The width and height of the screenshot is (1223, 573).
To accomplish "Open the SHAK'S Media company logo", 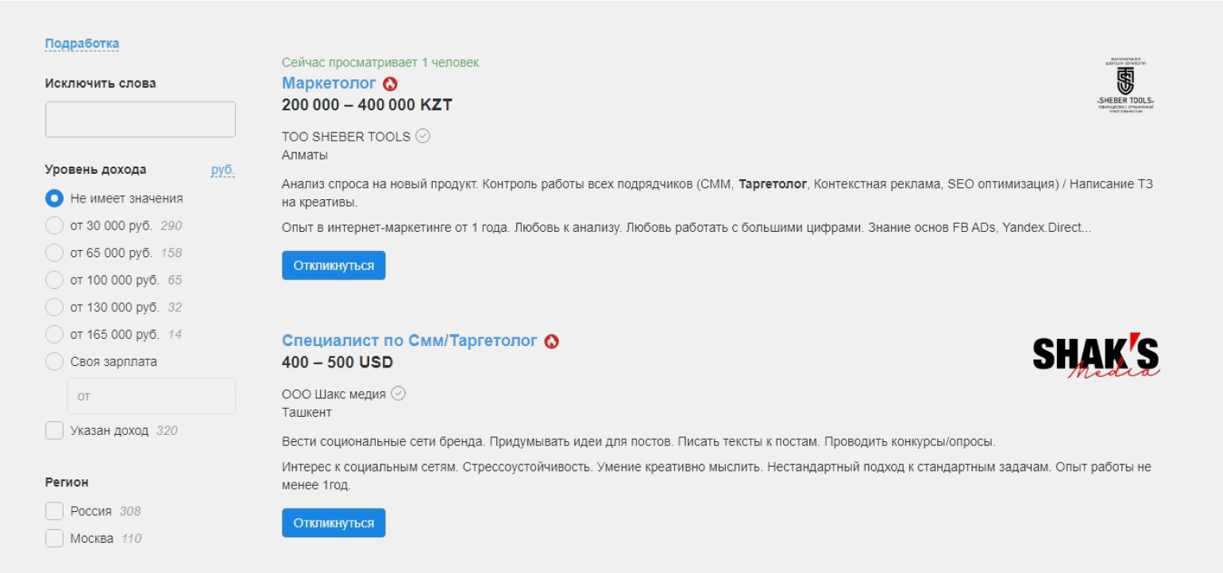I will [x=1096, y=357].
